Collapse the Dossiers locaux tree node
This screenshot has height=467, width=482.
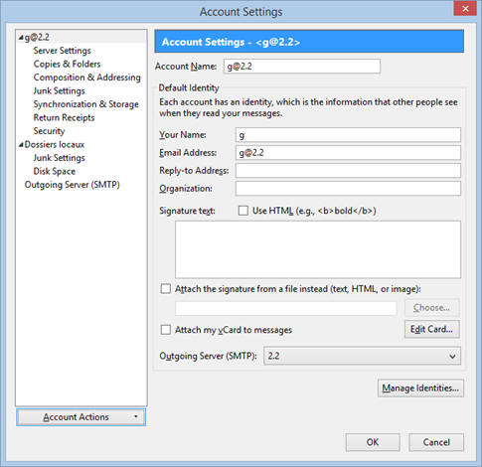(x=21, y=145)
